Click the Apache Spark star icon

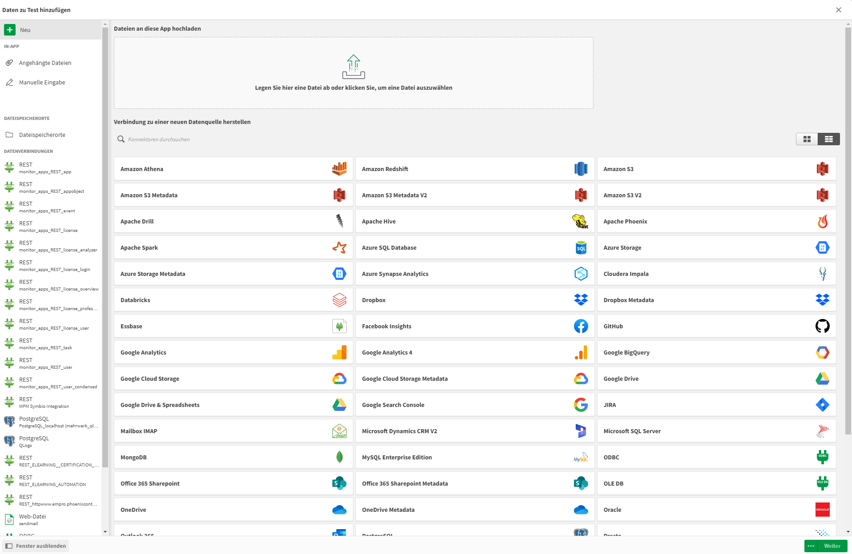tap(339, 247)
